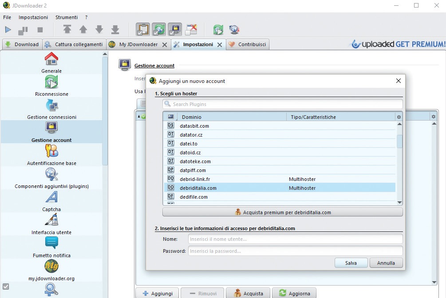Select debrid-link.fr in the hoster list
Screen dimensions: 446x298
point(280,179)
